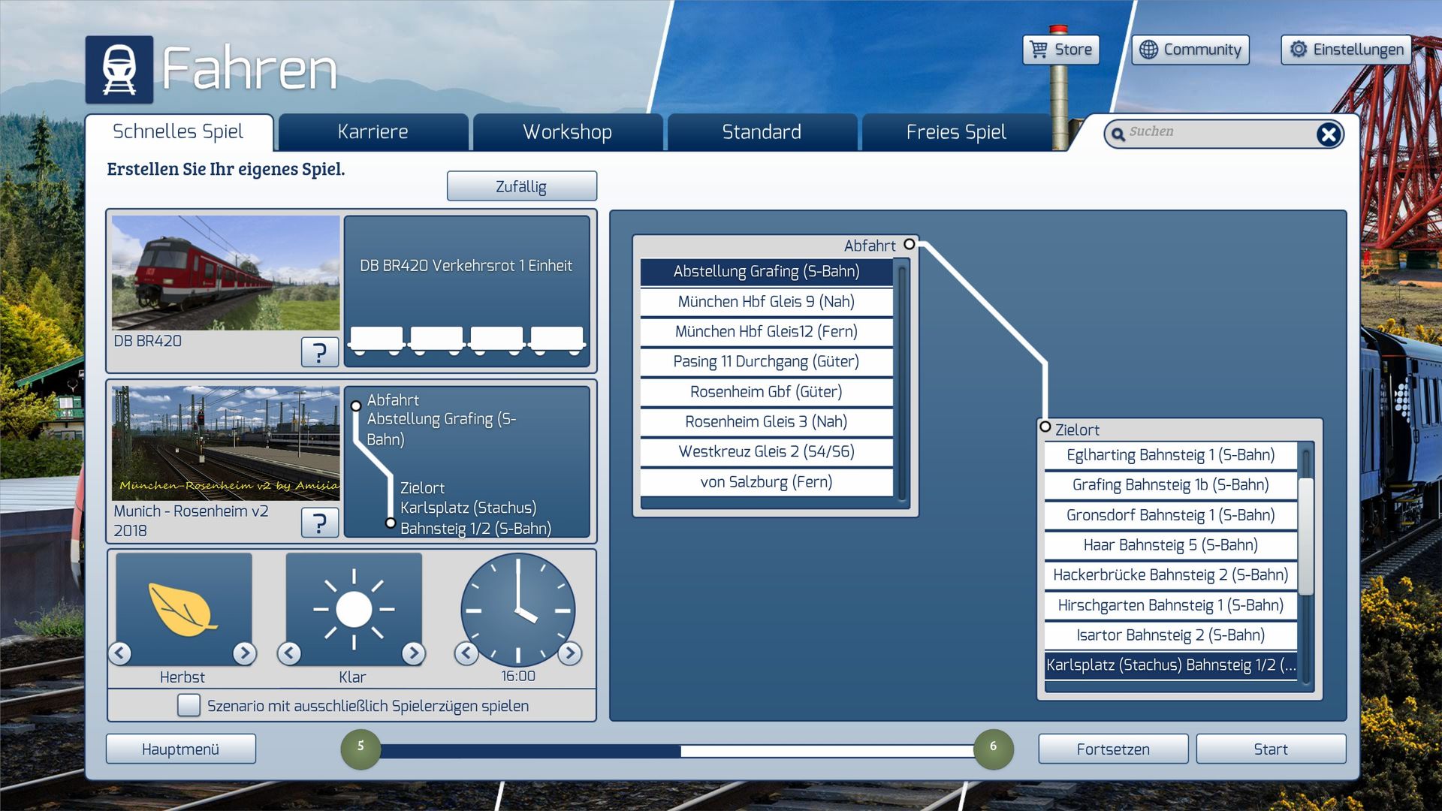The height and width of the screenshot is (811, 1442).
Task: Enable Szenario mit ausschließlich Spielerzügen checkbox
Action: coord(189,705)
